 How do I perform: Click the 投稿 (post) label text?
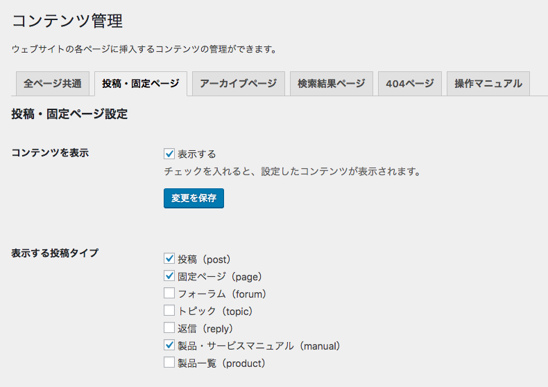[x=205, y=260]
